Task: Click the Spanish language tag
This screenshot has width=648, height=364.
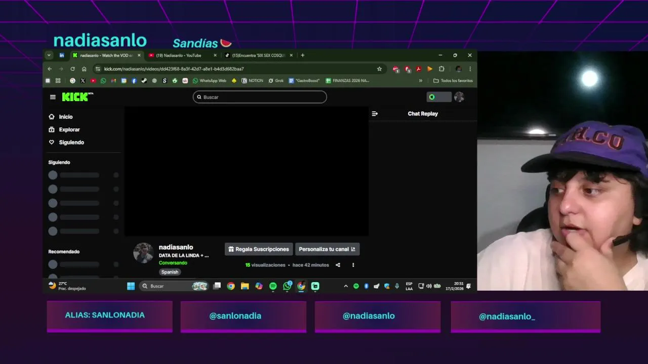Action: click(170, 272)
